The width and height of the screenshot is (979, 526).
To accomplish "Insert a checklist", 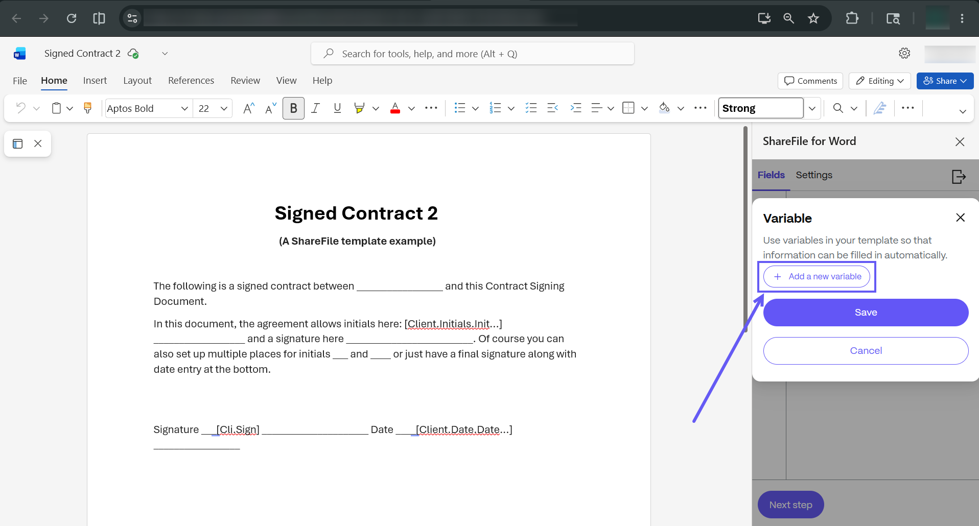I will point(531,108).
